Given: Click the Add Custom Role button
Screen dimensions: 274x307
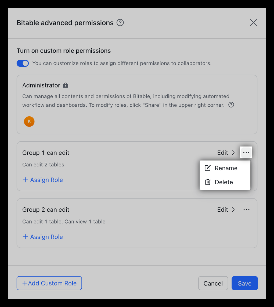Looking at the screenshot, I should 49,283.
